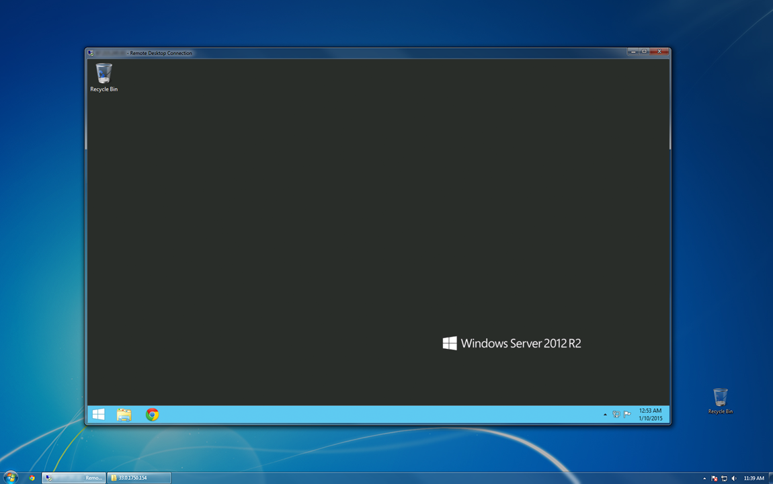Open Chrome pinned on the host taskbar
The width and height of the screenshot is (773, 484).
(x=30, y=478)
